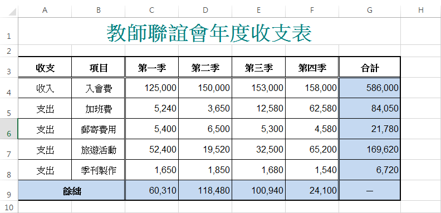The width and height of the screenshot is (441, 213).
Task: Click cell with value 1,850
Action: pyautogui.click(x=205, y=170)
